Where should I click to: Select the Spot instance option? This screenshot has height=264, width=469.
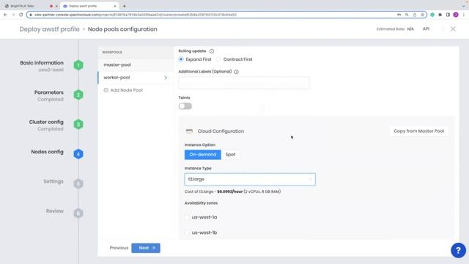pyautogui.click(x=230, y=155)
